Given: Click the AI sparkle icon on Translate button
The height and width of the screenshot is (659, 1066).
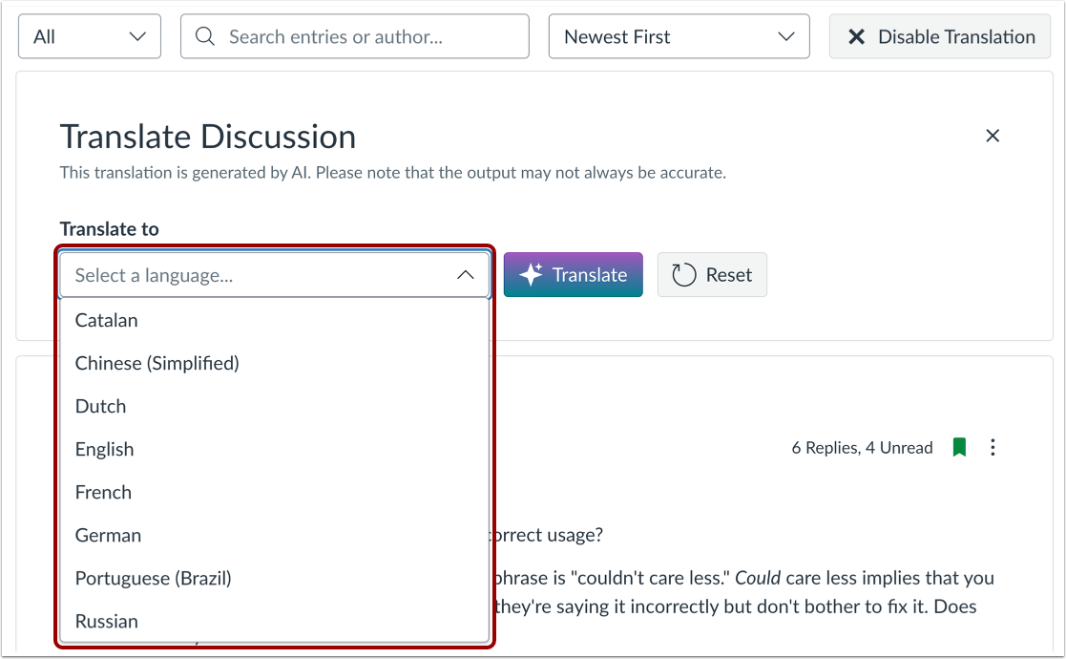Looking at the screenshot, I should click(532, 274).
